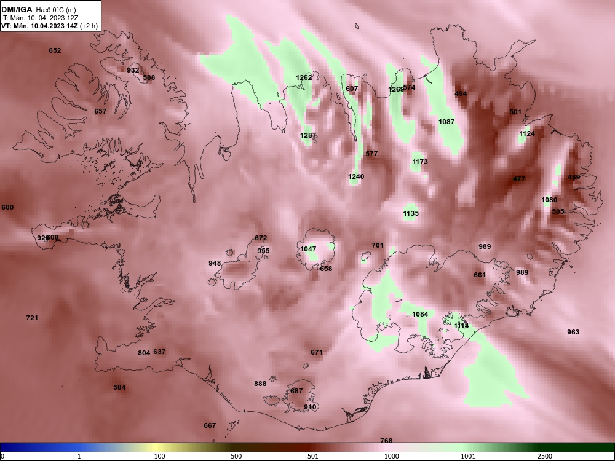
Task: Click the 768 value at the bottom edge
Action: click(x=386, y=441)
